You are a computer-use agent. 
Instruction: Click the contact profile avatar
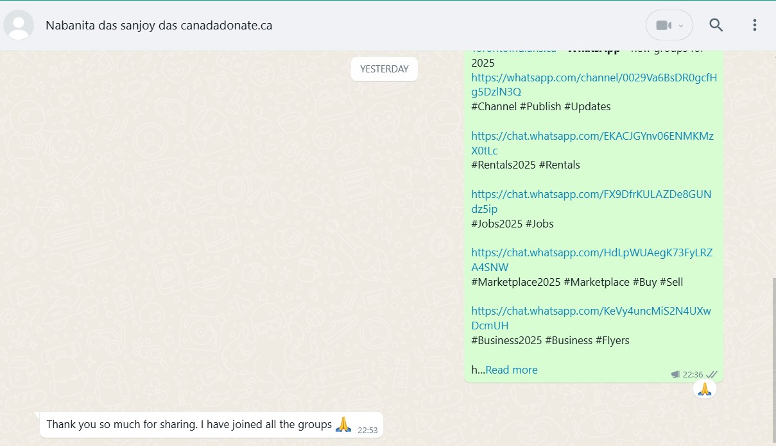tap(19, 26)
